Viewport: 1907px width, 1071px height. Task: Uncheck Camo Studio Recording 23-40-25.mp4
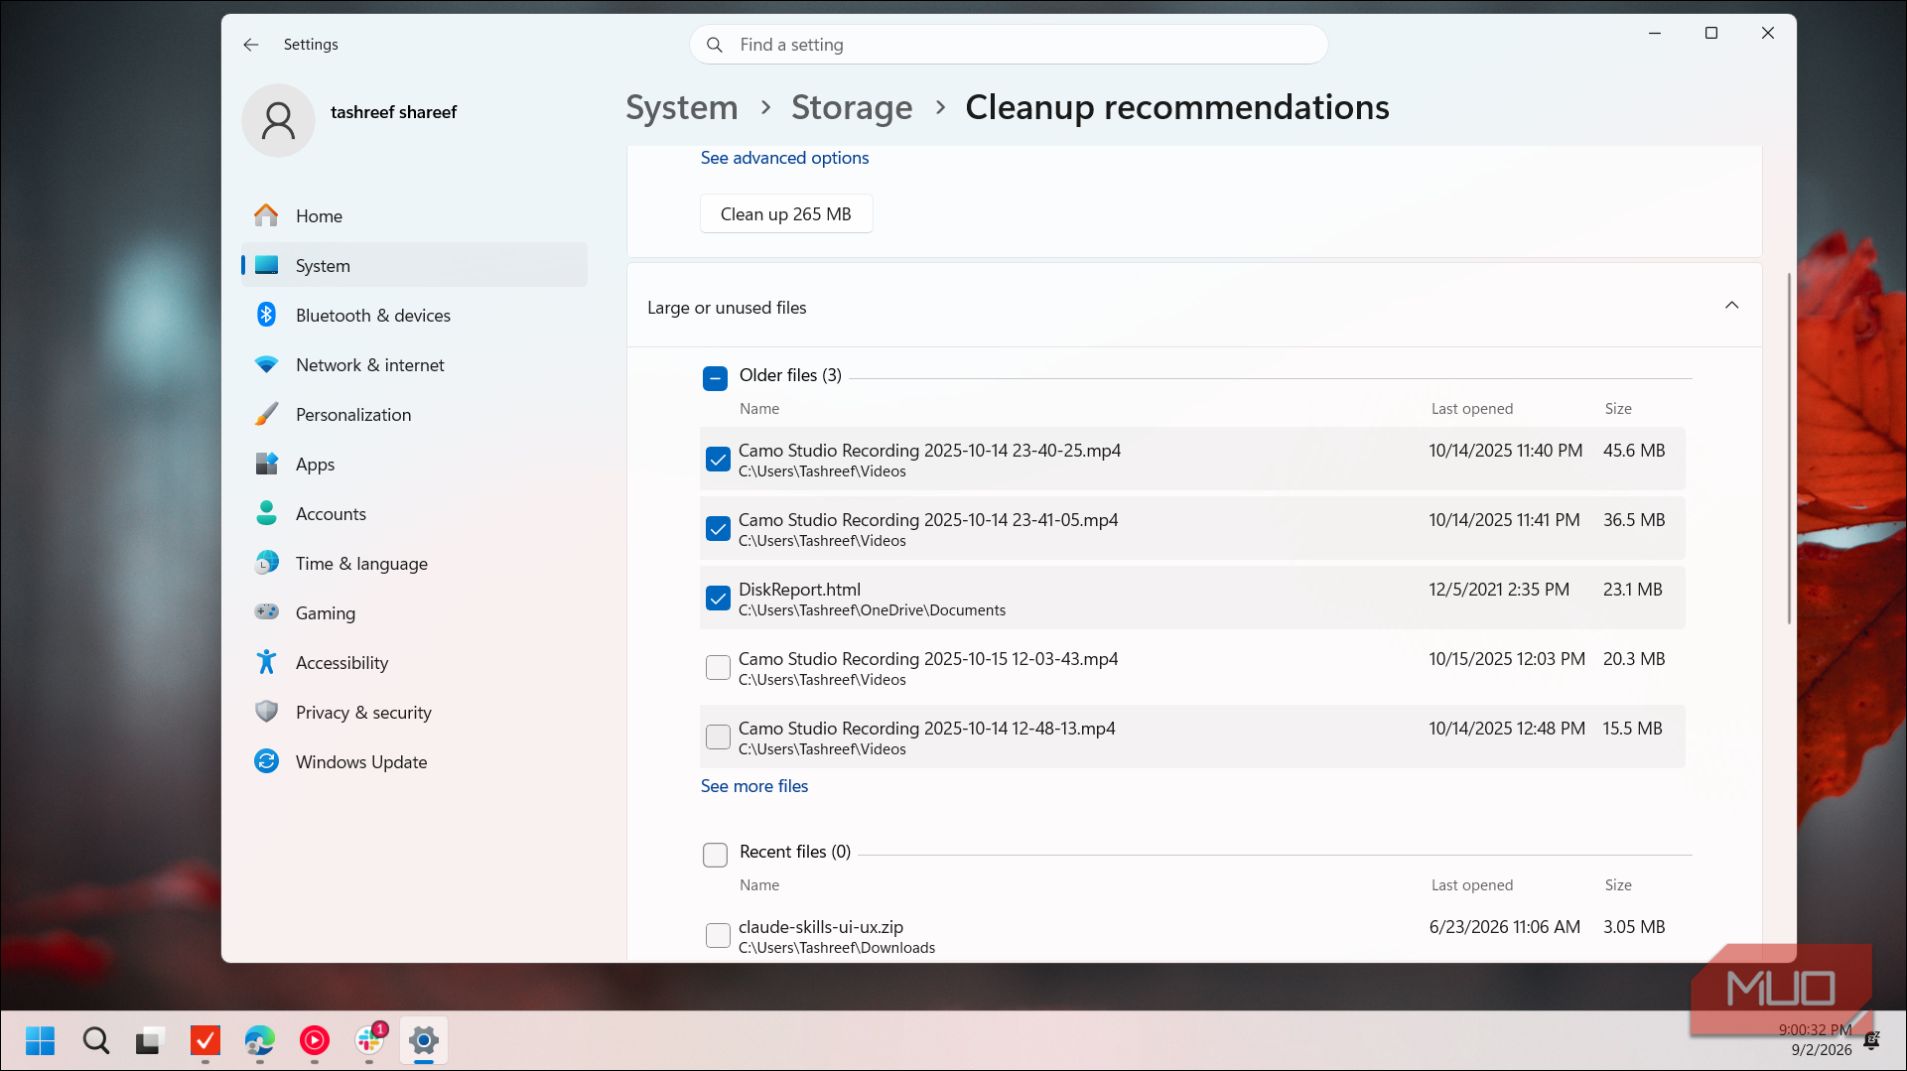point(718,460)
